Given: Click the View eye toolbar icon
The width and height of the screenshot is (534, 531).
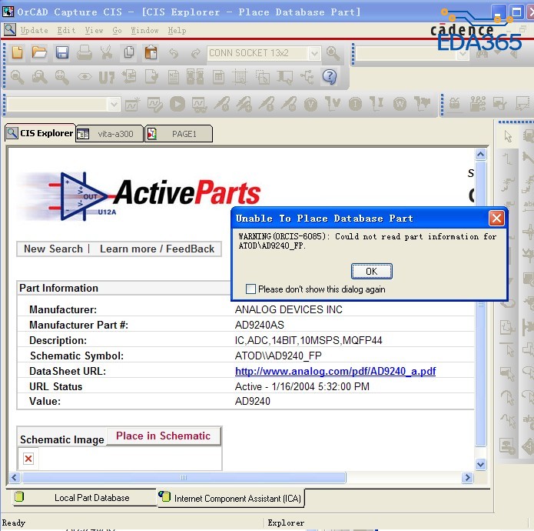Looking at the screenshot, I should coord(85,77).
